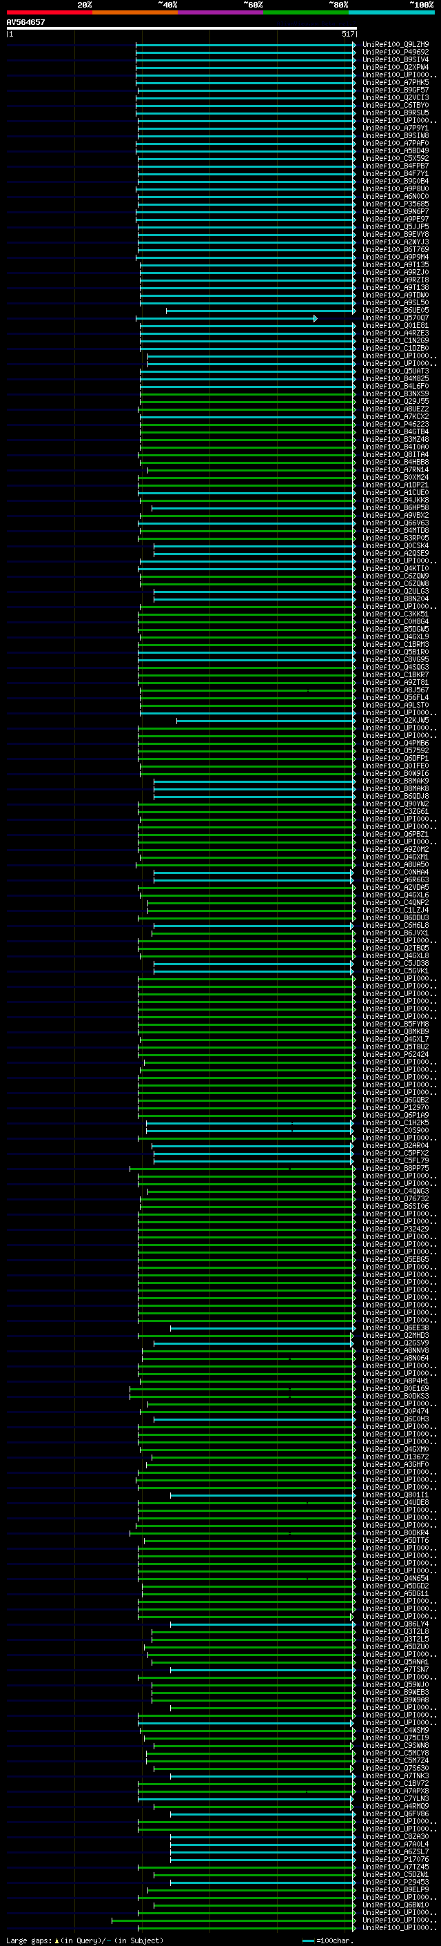Viewport: 441px width, 1946px height.
Task: Click the orange ~40% identity legend bar
Action: 135,12
